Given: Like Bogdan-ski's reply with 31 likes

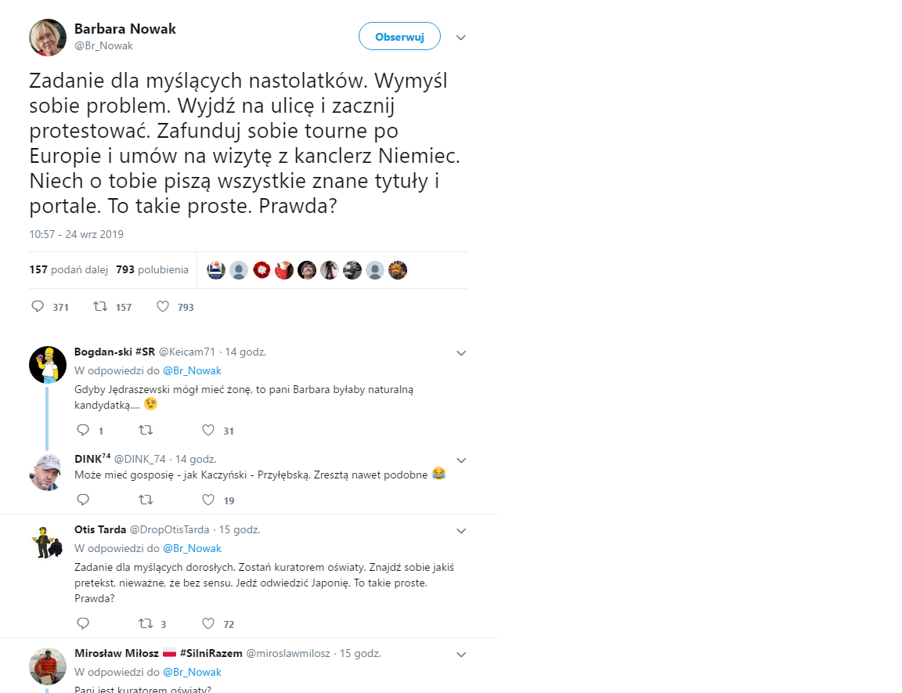Looking at the screenshot, I should 208,430.
